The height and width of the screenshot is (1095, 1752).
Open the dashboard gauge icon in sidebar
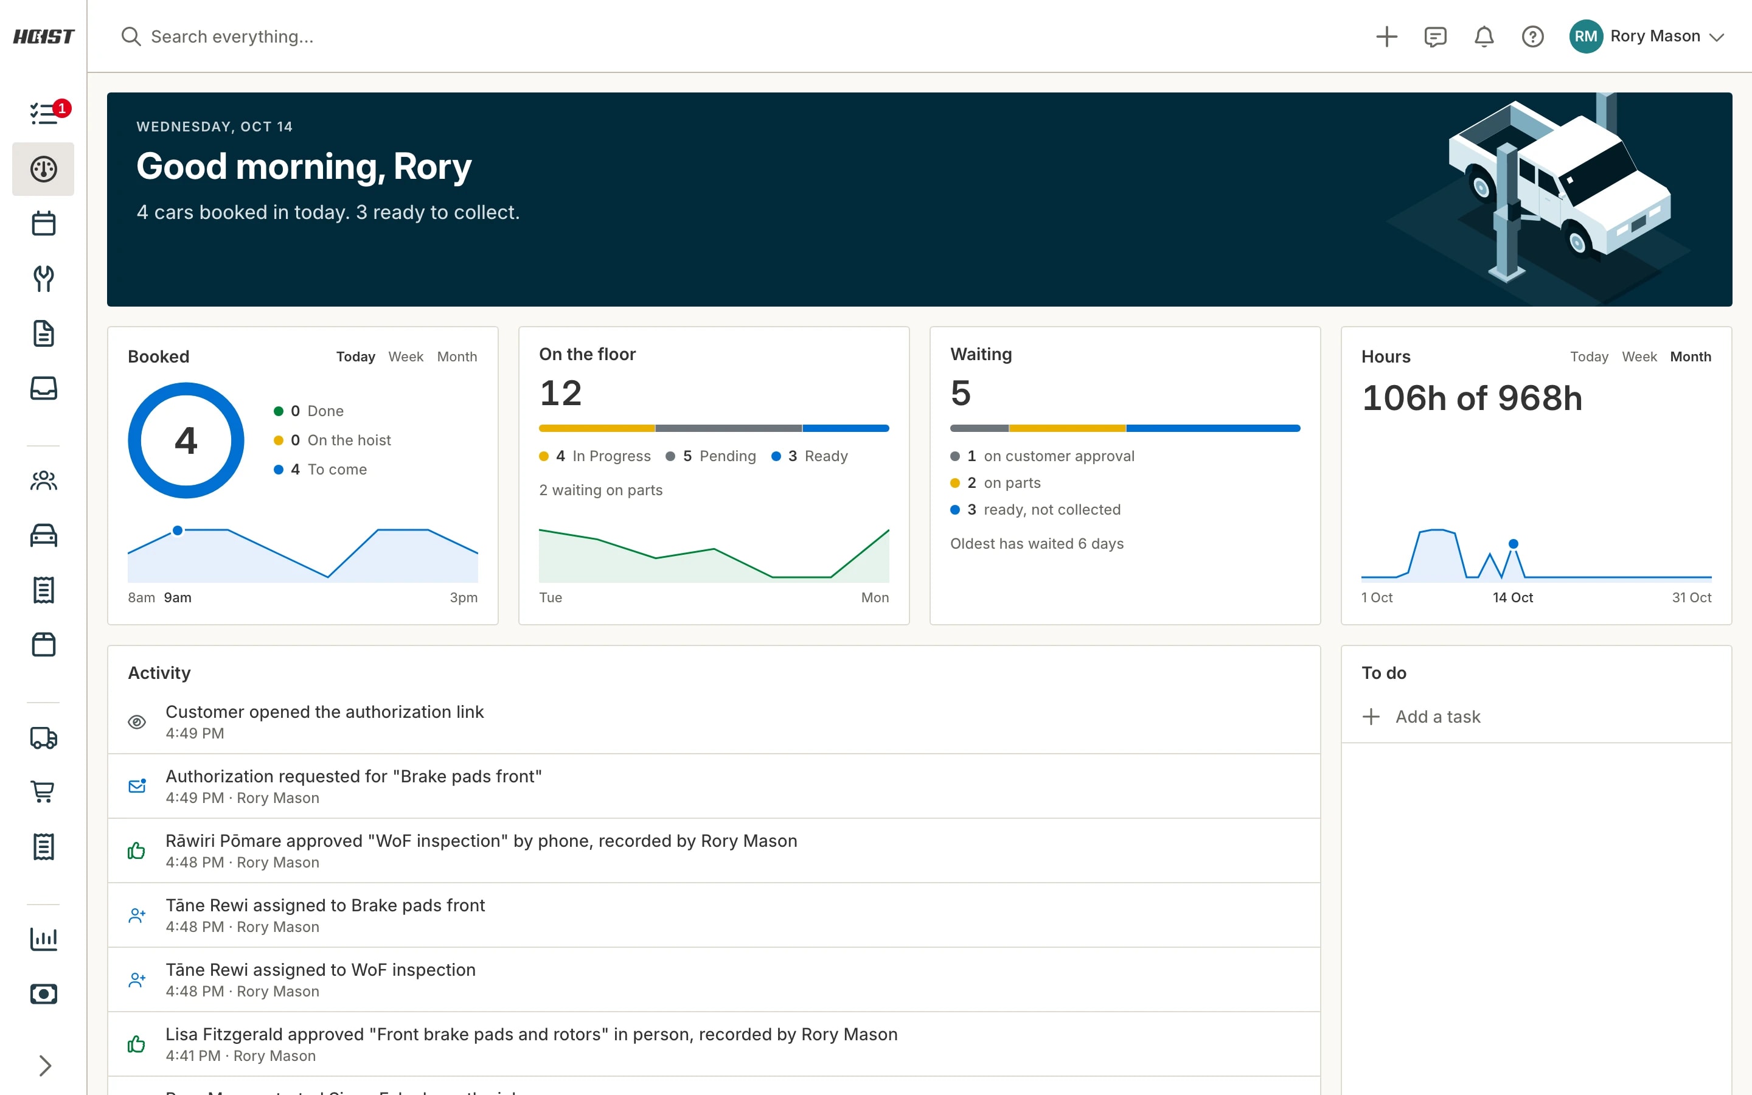[x=43, y=169]
